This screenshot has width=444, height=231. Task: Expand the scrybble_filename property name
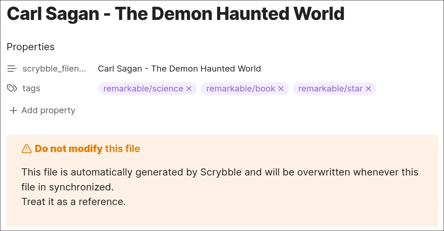(54, 68)
